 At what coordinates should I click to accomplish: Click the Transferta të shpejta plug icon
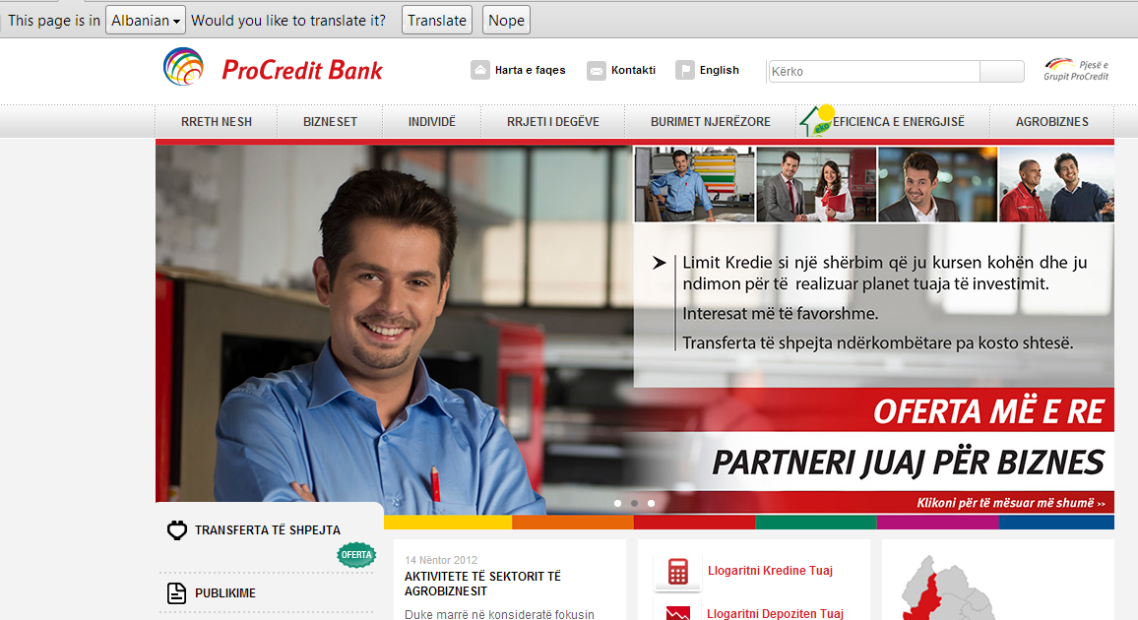click(x=176, y=530)
